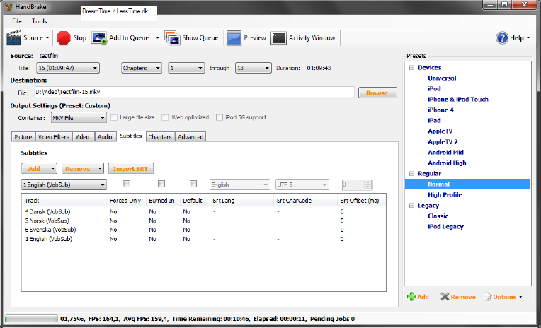Click the subtitles Remove button

[x=82, y=168]
